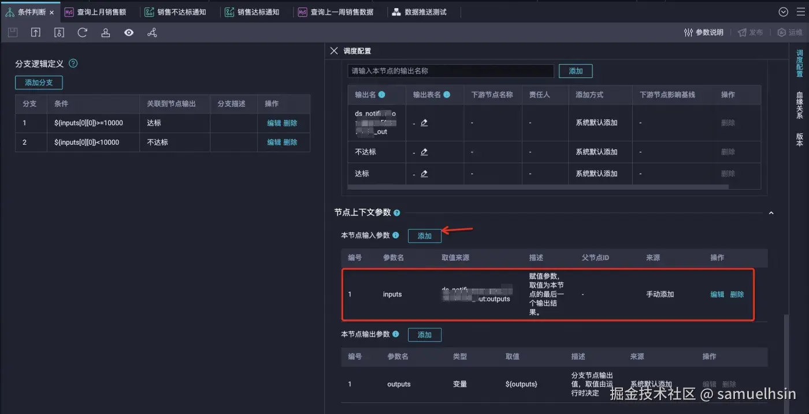
Task: Click info icon beside 本节点输入参数
Action: click(x=396, y=235)
